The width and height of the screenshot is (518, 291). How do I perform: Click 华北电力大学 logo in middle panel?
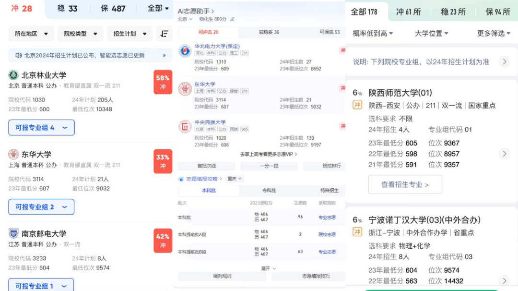(185, 51)
